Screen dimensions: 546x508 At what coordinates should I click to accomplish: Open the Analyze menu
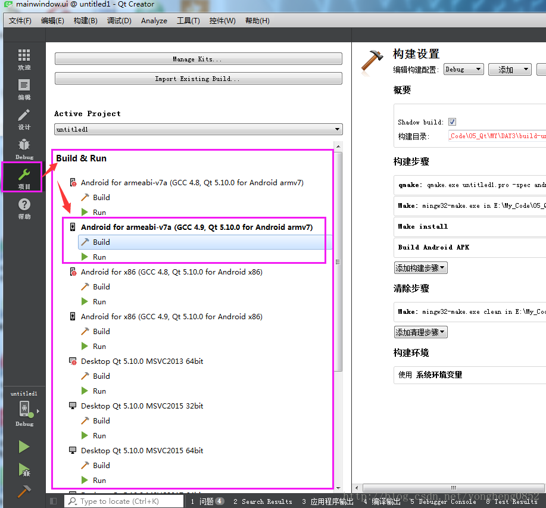(154, 20)
